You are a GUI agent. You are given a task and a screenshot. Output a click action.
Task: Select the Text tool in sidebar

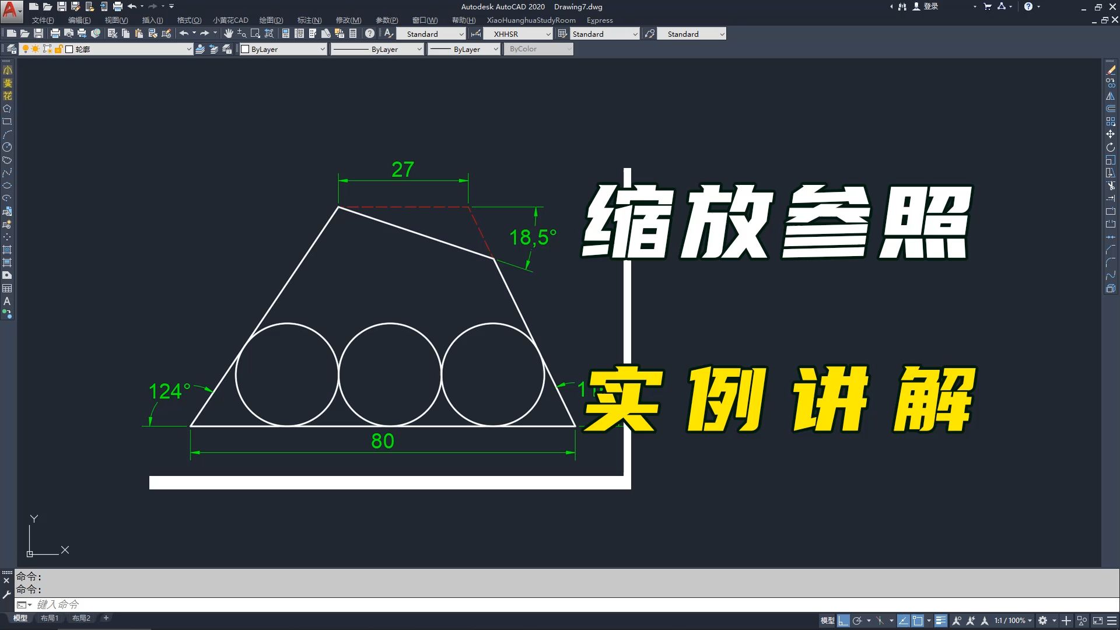point(8,301)
